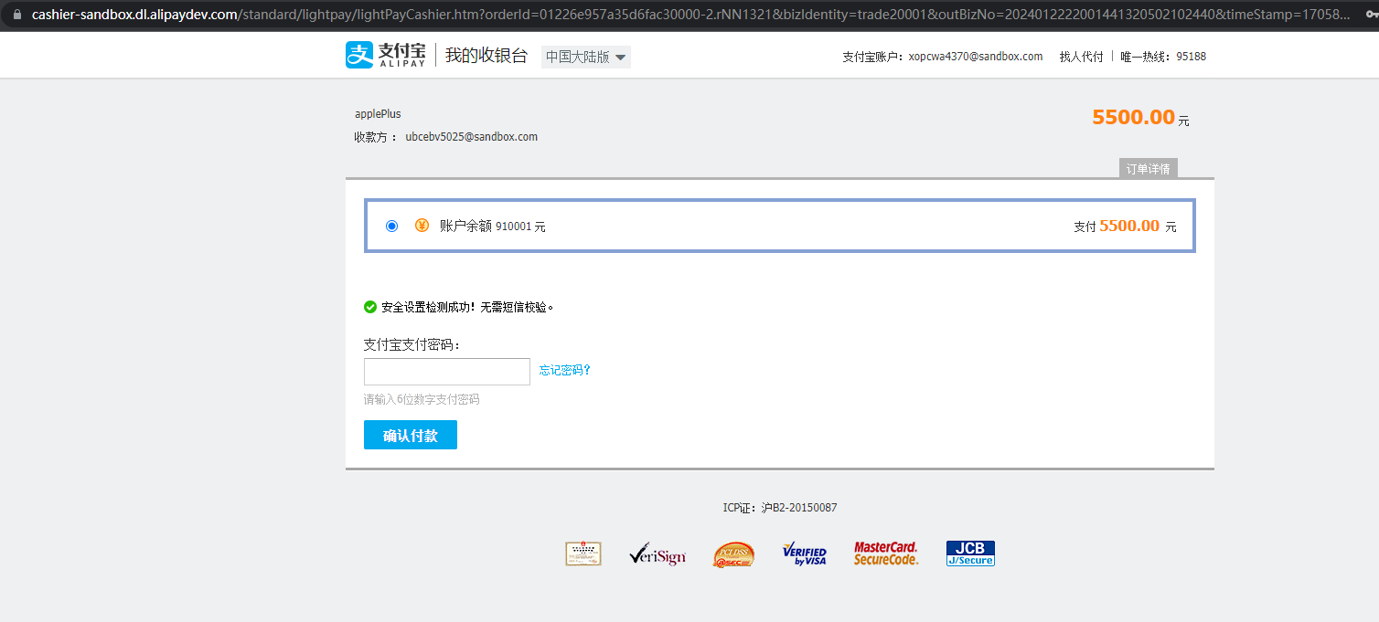
Task: Click the 支付宝支付密码 label
Action: [x=412, y=344]
